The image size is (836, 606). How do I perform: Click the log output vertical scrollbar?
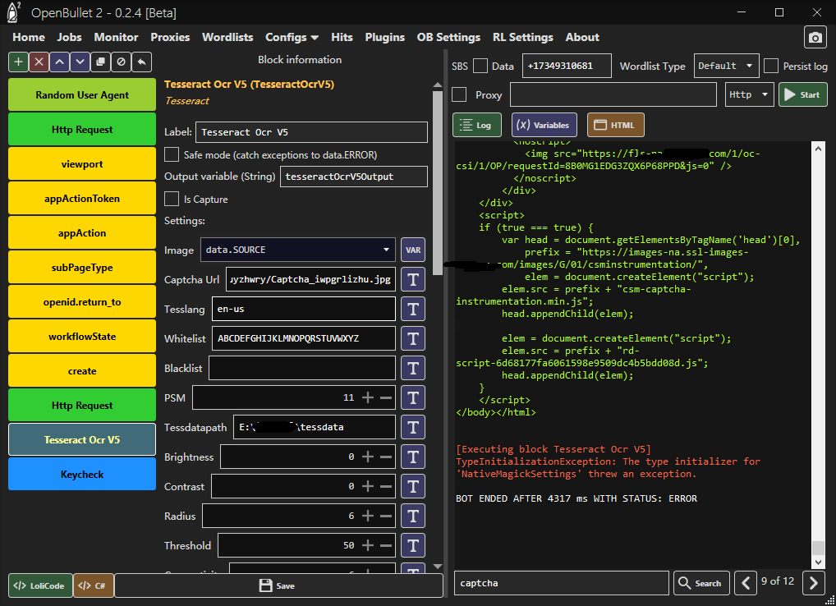[x=818, y=548]
